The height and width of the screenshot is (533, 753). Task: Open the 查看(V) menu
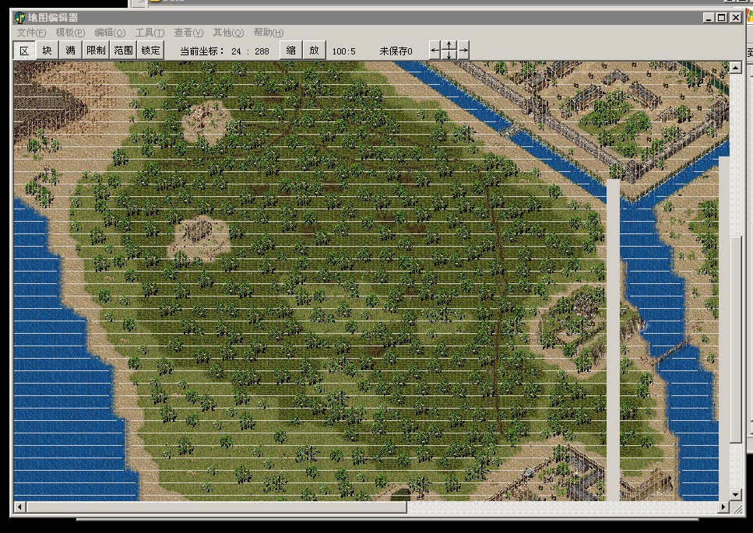click(x=188, y=33)
